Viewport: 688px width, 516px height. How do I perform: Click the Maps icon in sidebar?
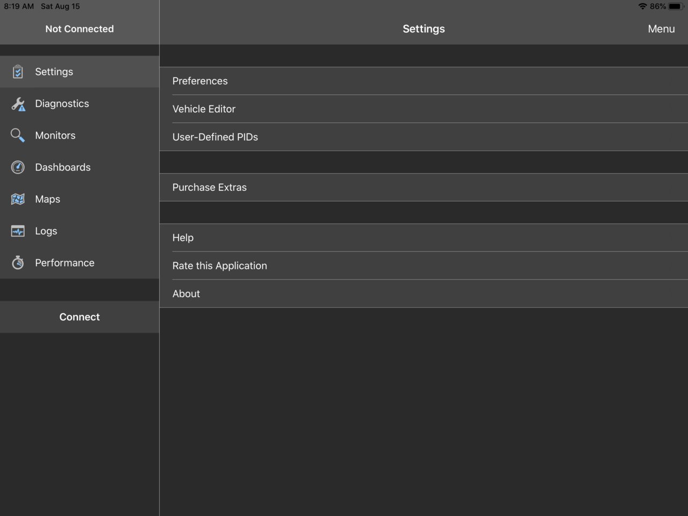coord(18,199)
